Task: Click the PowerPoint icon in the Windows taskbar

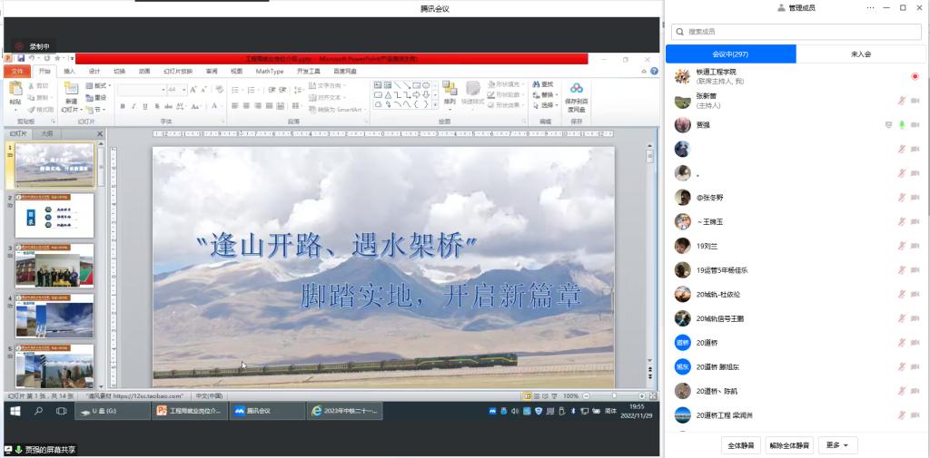Action: (x=188, y=411)
